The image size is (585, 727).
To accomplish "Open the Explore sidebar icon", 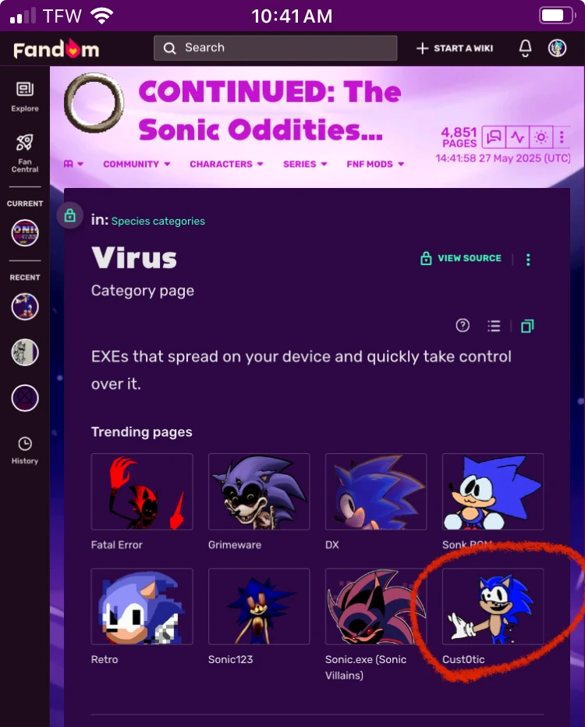I will coord(25,97).
